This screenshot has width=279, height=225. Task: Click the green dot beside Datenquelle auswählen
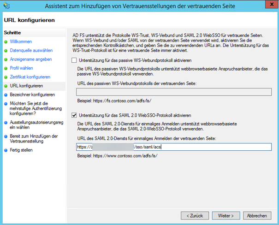(x=6, y=51)
